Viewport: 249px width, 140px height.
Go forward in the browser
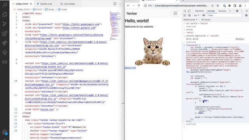[133, 5]
